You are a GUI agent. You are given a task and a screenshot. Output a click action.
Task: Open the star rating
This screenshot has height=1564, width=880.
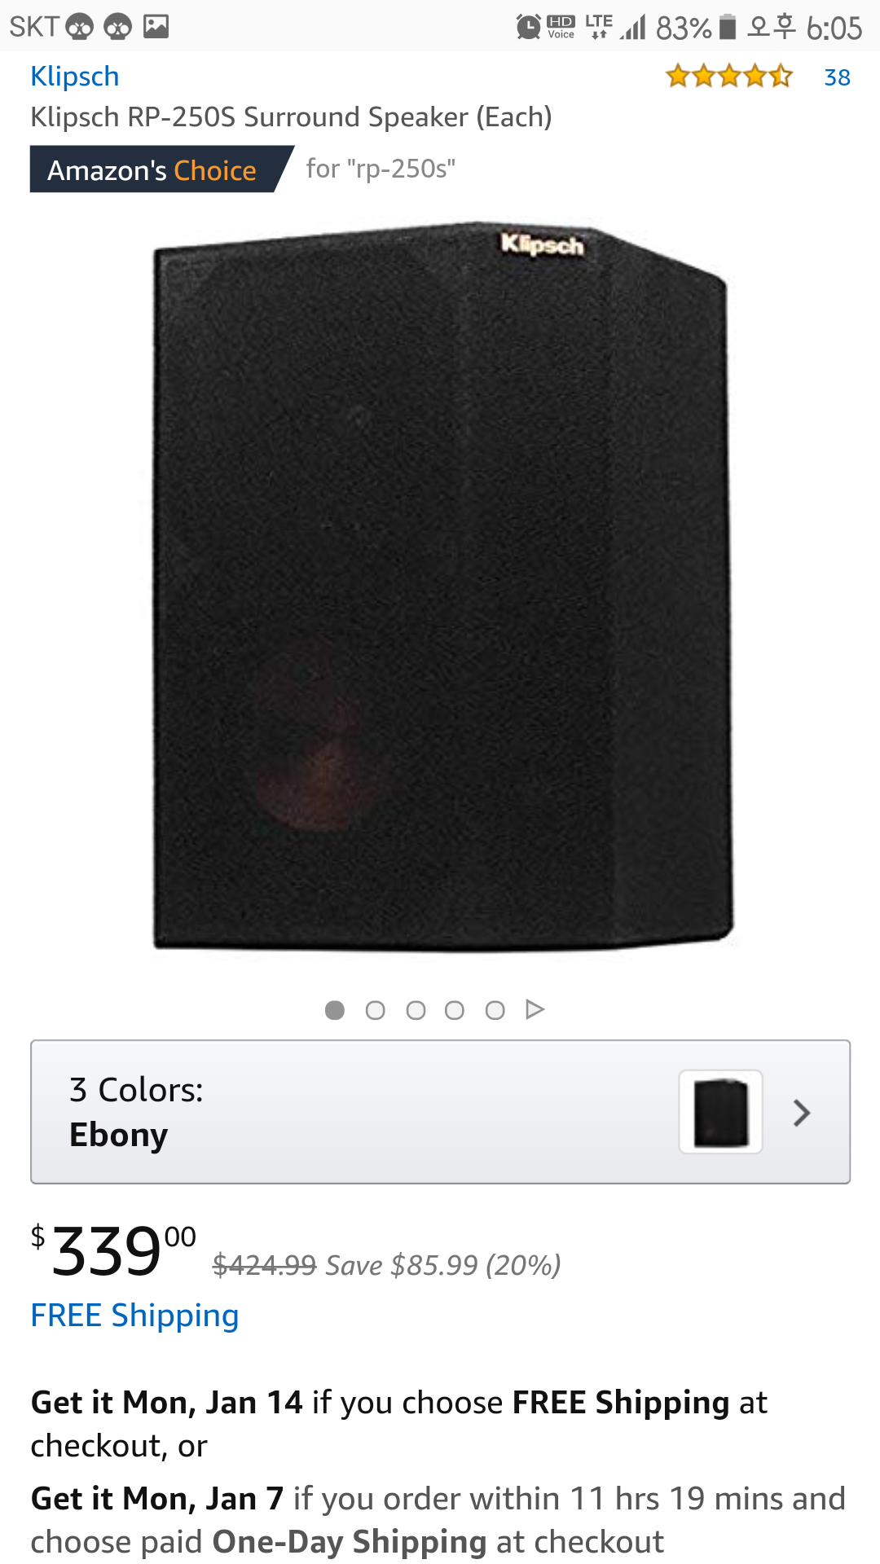[729, 77]
